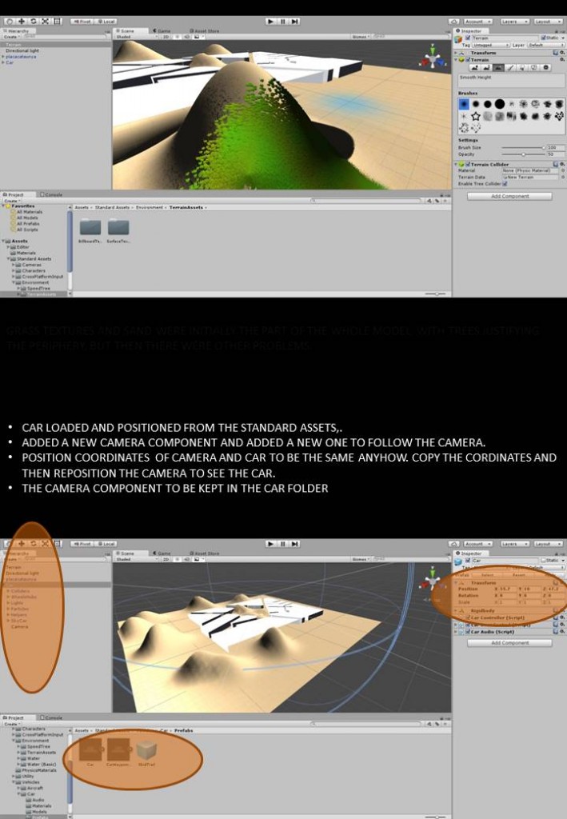This screenshot has height=819, width=567.
Task: Toggle the Enable Tree Collider checkbox
Action: pyautogui.click(x=505, y=183)
